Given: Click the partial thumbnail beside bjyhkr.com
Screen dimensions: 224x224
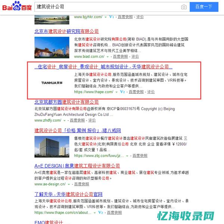Looking at the screenshot, I should coord(52,20).
